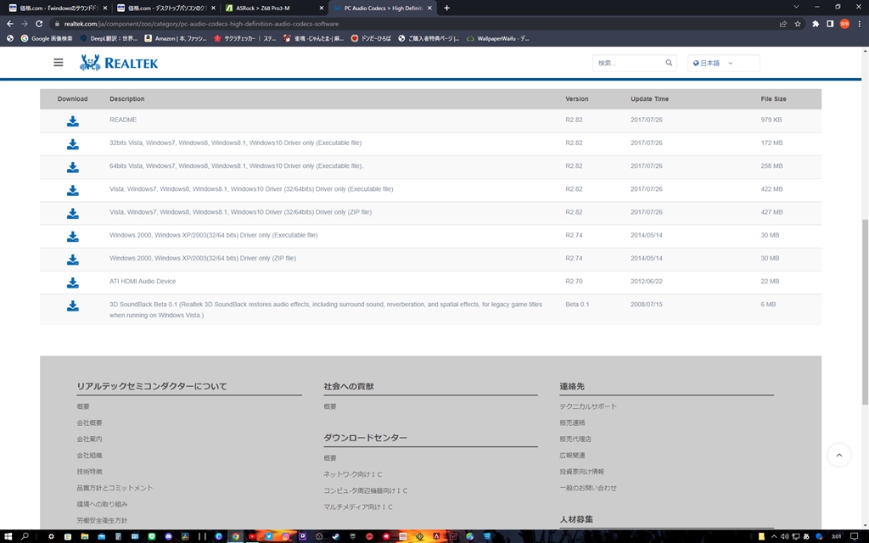Image resolution: width=869 pixels, height=543 pixels.
Task: Click the search magnifier icon in header
Action: click(669, 63)
